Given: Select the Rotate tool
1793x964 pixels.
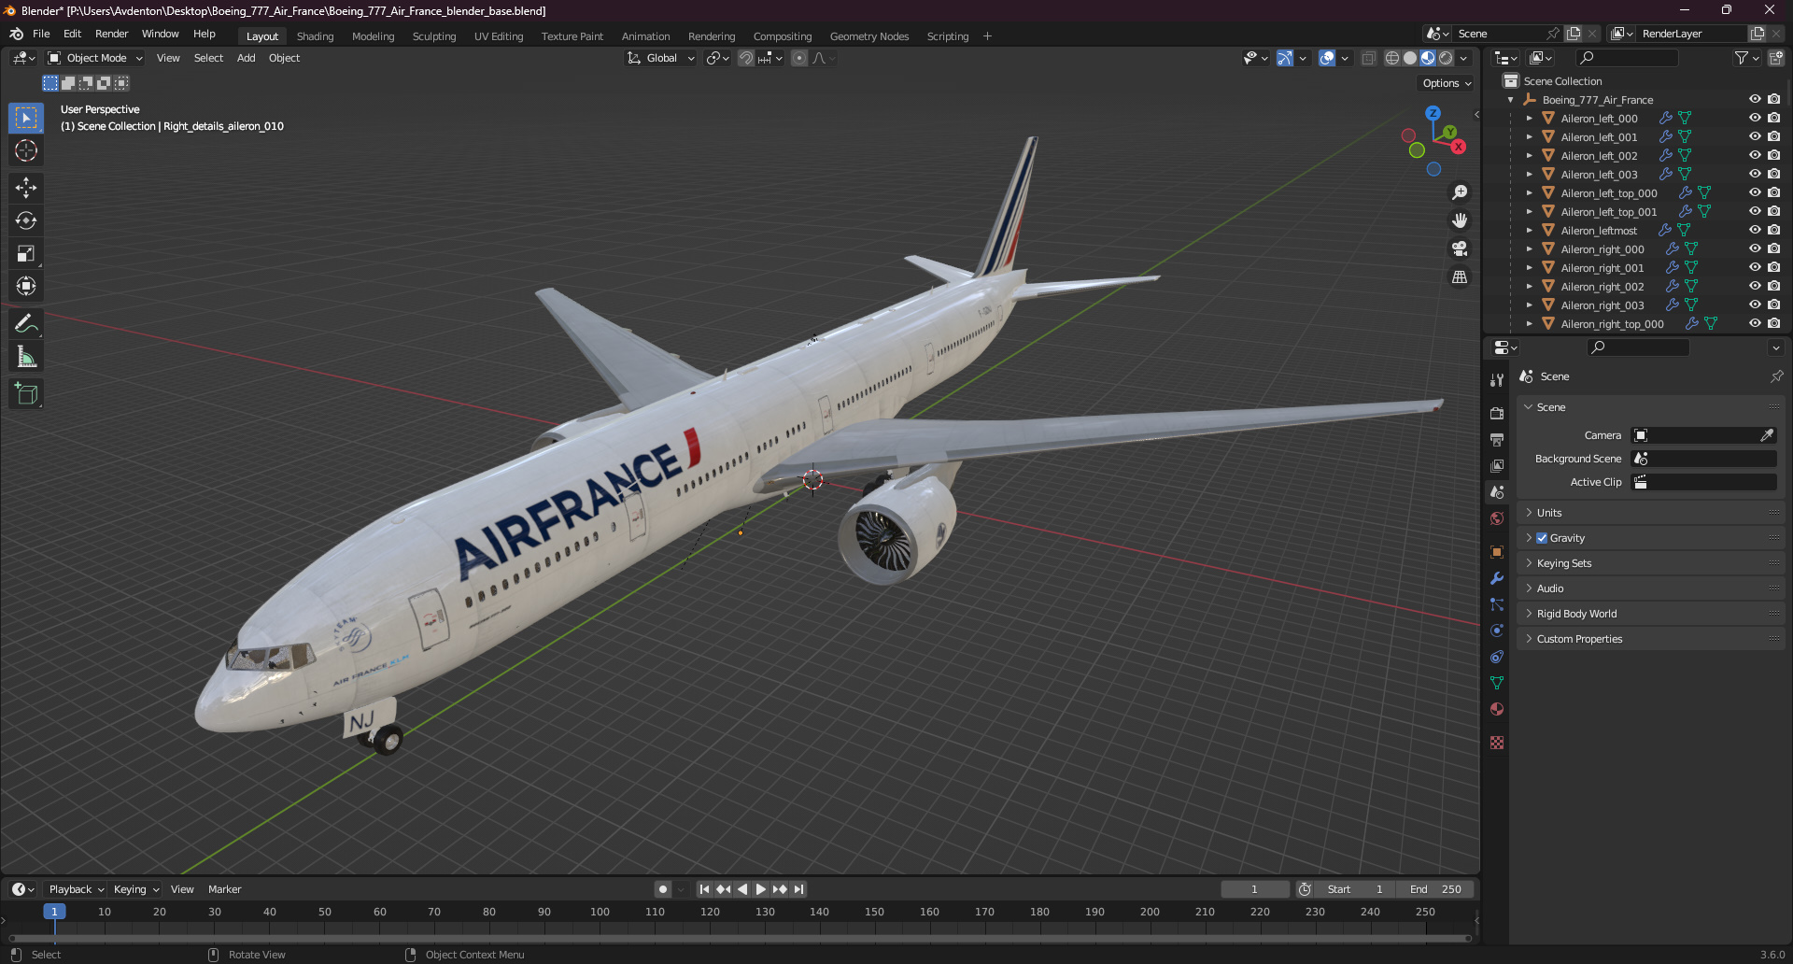Looking at the screenshot, I should coord(26,220).
